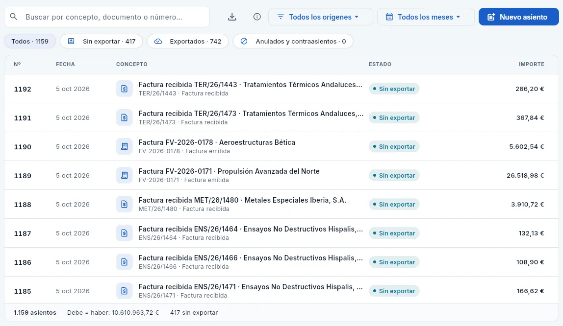This screenshot has height=326, width=563.
Task: Click the cloud icon on Exportados tab
Action: [x=158, y=41]
